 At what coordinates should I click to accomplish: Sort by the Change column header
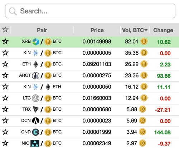point(163,30)
